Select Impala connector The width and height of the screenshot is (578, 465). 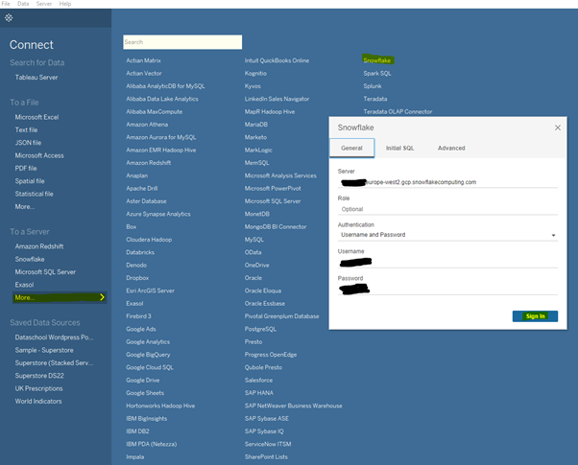point(135,457)
